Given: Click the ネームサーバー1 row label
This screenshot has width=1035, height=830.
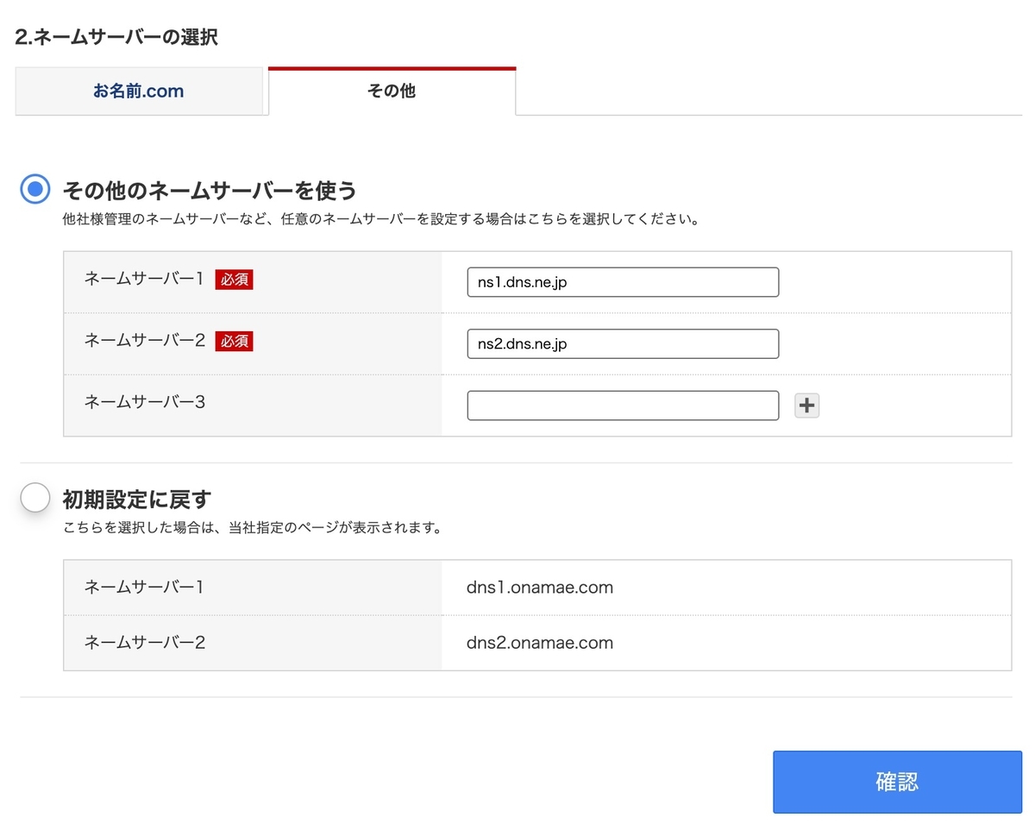Looking at the screenshot, I should [143, 279].
